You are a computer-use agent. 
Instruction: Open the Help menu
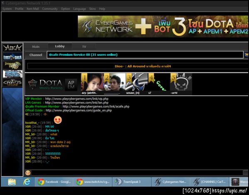click(102, 9)
